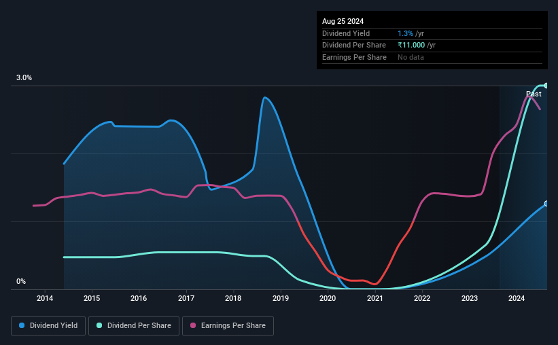Viewport: 558px width, 345px height.
Task: Click the teal Dividend Per Share legend dot
Action: click(x=99, y=325)
